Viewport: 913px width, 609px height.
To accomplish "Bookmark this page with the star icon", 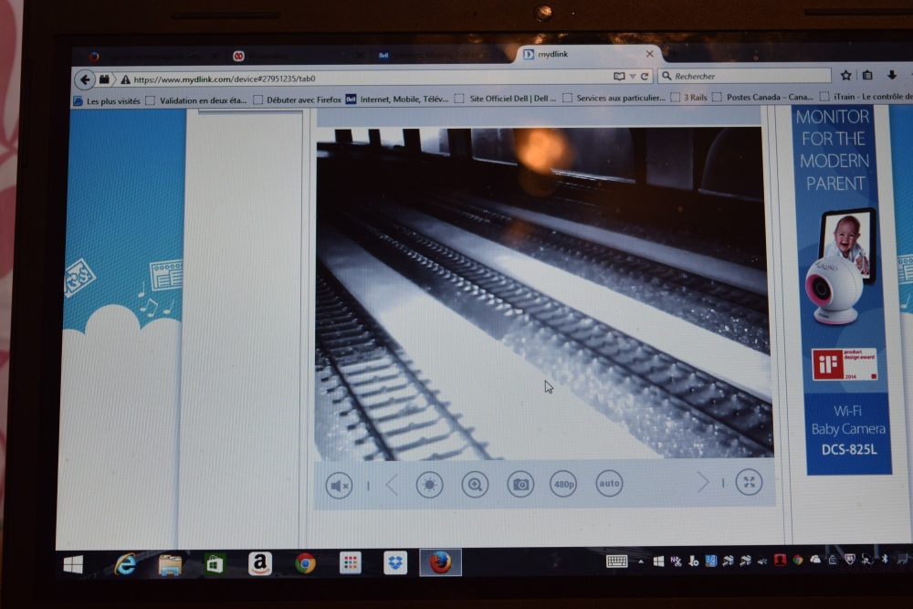I will (846, 75).
